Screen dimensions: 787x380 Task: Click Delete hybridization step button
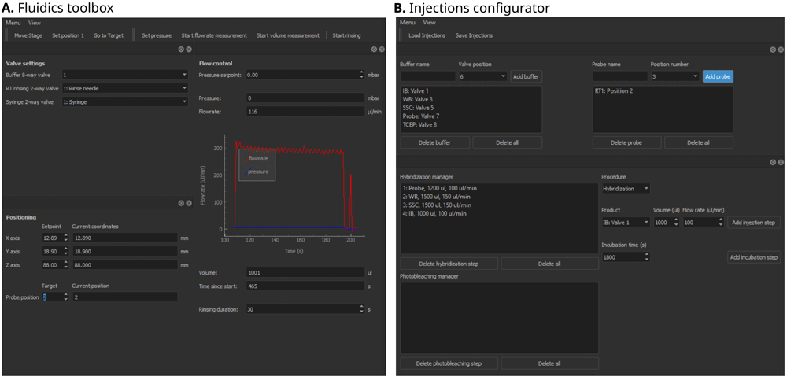449,264
